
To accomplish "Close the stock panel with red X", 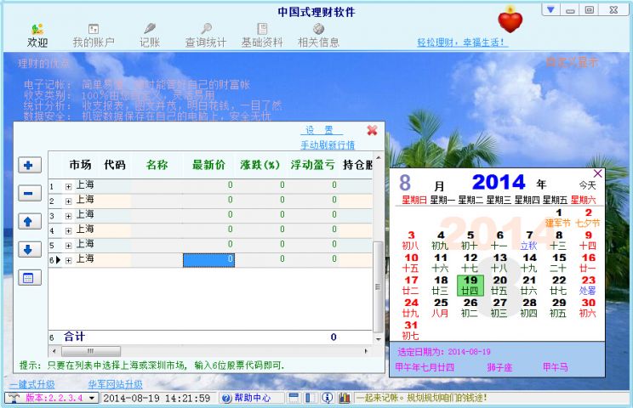I will pyautogui.click(x=372, y=130).
